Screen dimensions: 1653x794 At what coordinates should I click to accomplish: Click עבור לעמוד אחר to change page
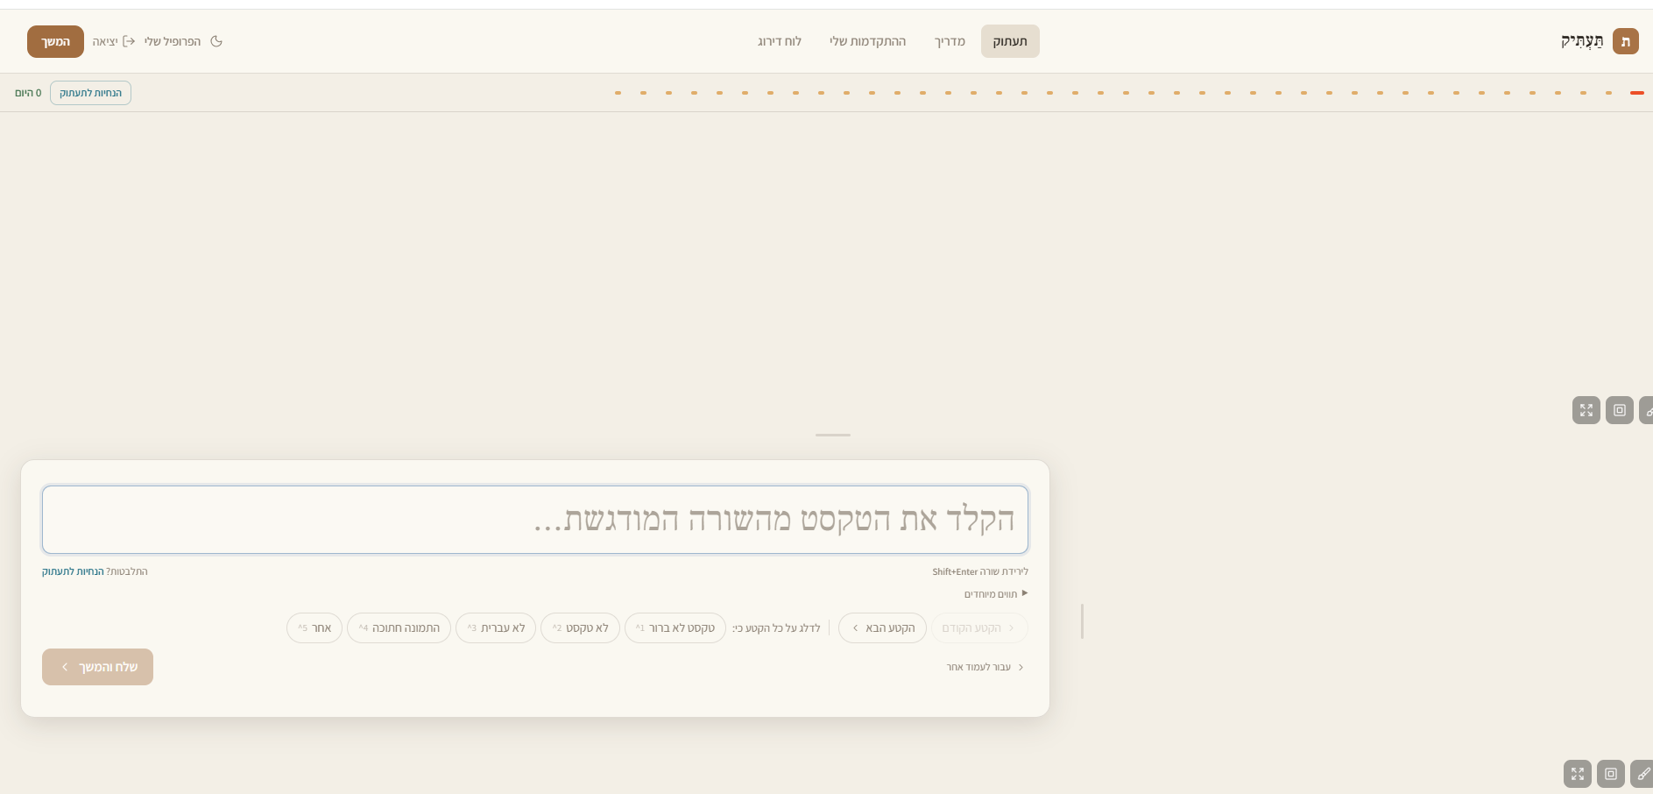[x=985, y=667]
